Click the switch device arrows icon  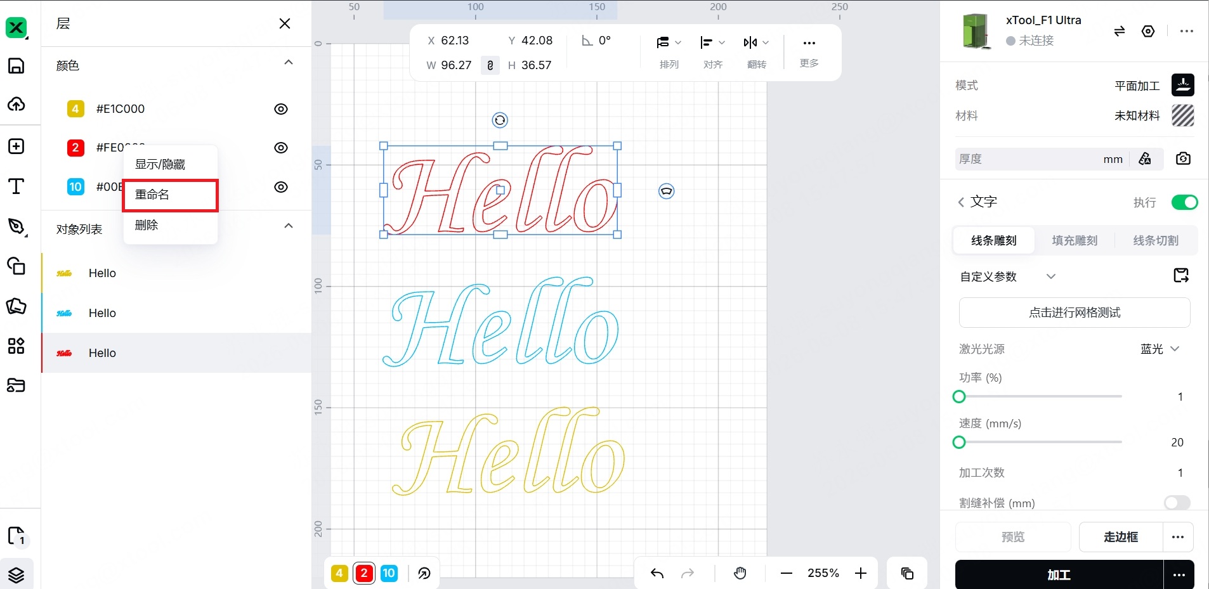[x=1120, y=31]
